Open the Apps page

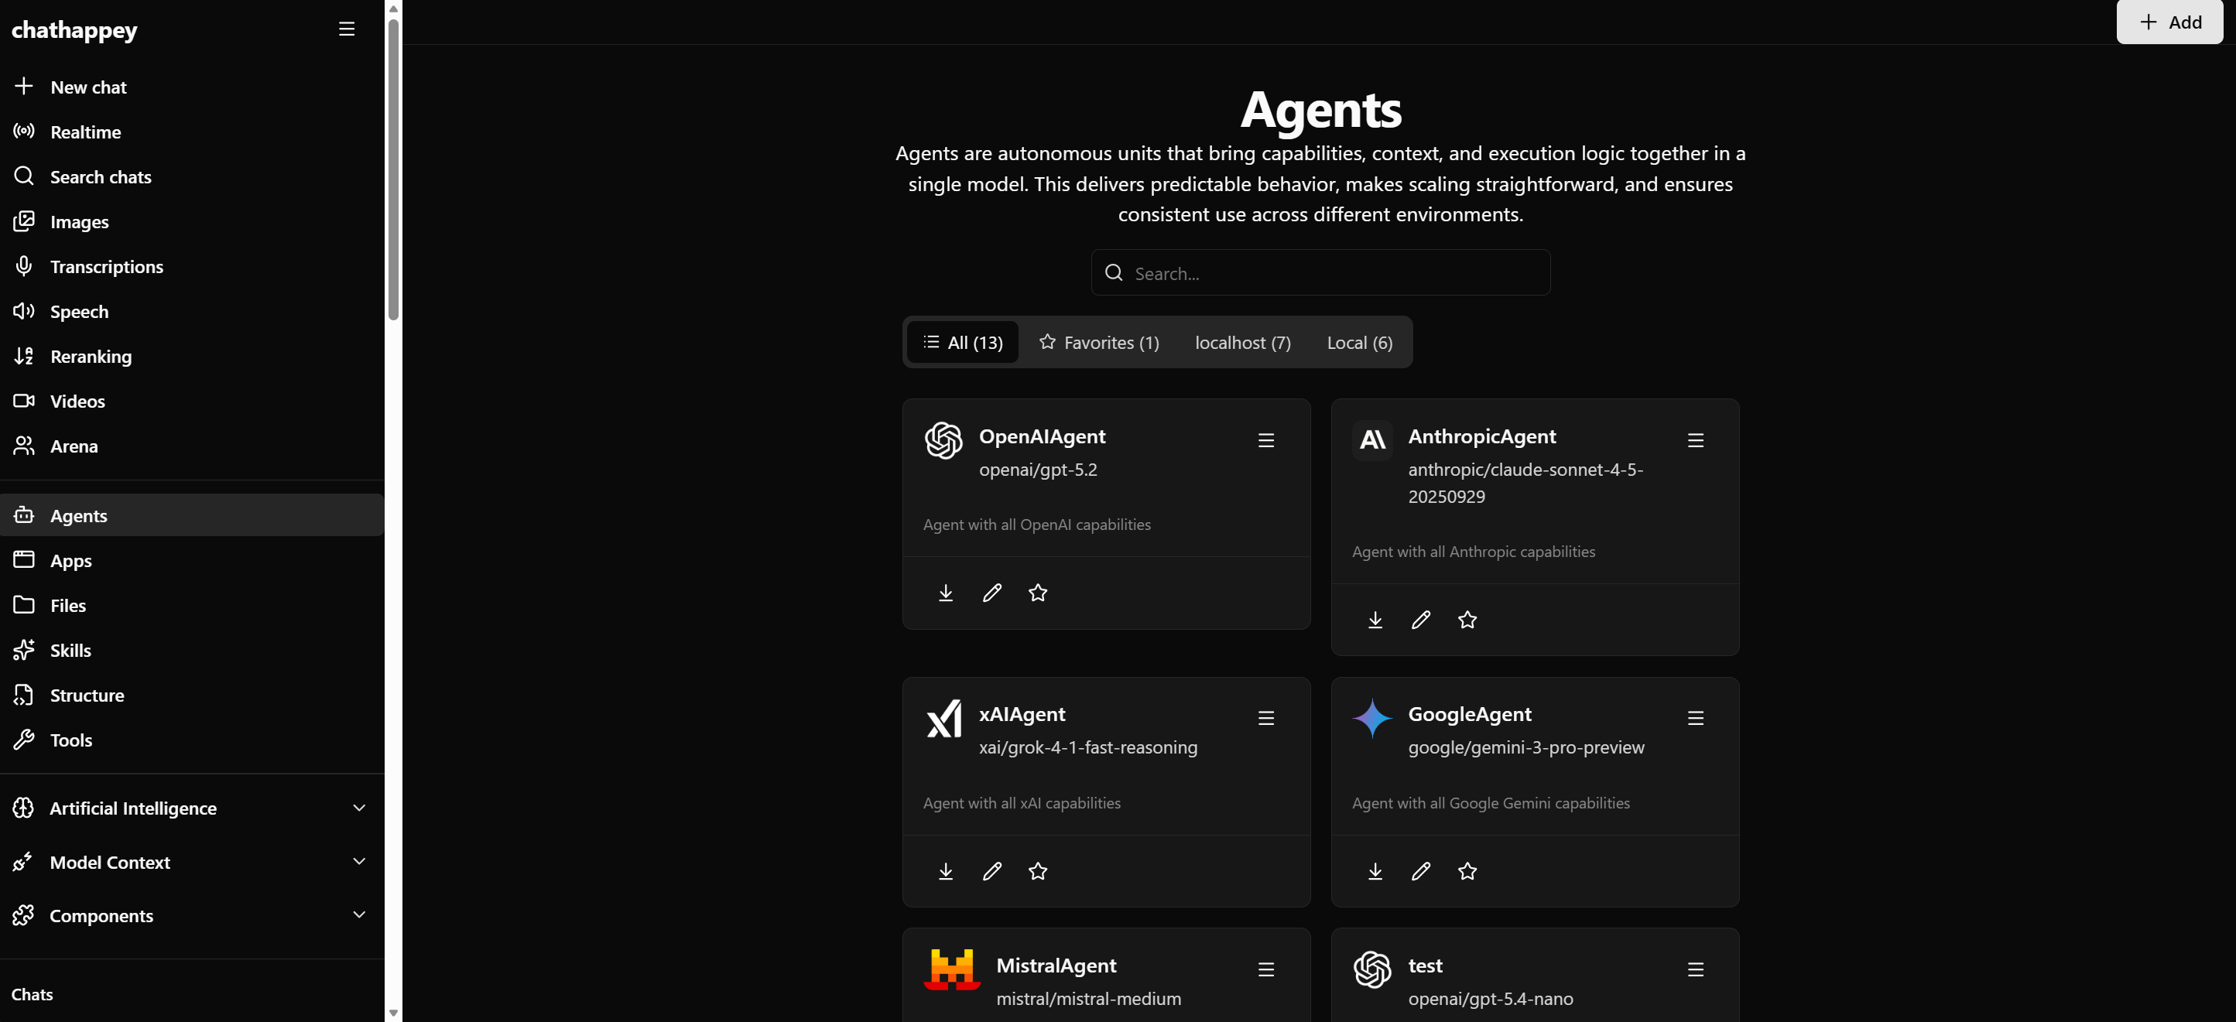pos(192,560)
